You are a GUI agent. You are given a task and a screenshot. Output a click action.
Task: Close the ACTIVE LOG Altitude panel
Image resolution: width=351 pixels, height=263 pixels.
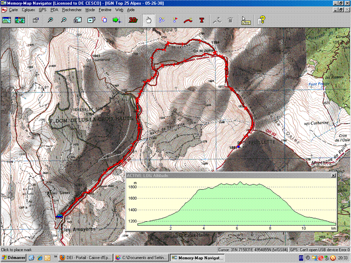(333, 175)
